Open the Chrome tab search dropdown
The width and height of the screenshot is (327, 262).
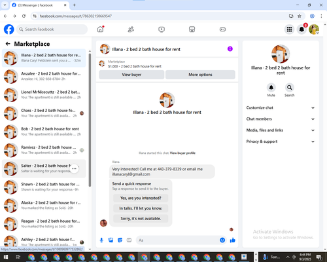[5, 5]
